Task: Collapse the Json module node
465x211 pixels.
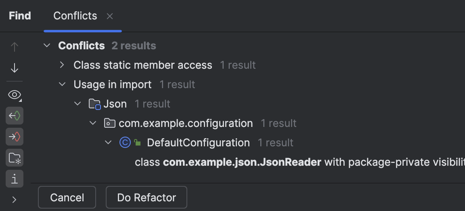Action: [x=77, y=104]
